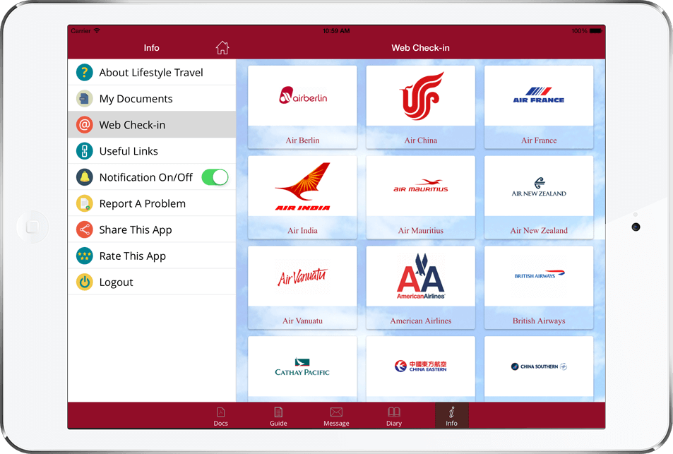Image resolution: width=673 pixels, height=454 pixels.
Task: Click the Web Check-in header title
Action: [x=421, y=47]
